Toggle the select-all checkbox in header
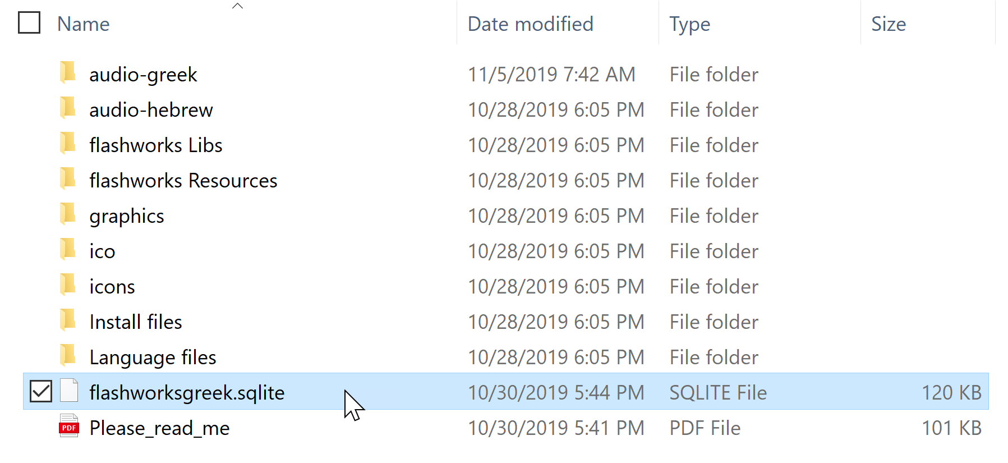The image size is (1008, 463). click(29, 23)
